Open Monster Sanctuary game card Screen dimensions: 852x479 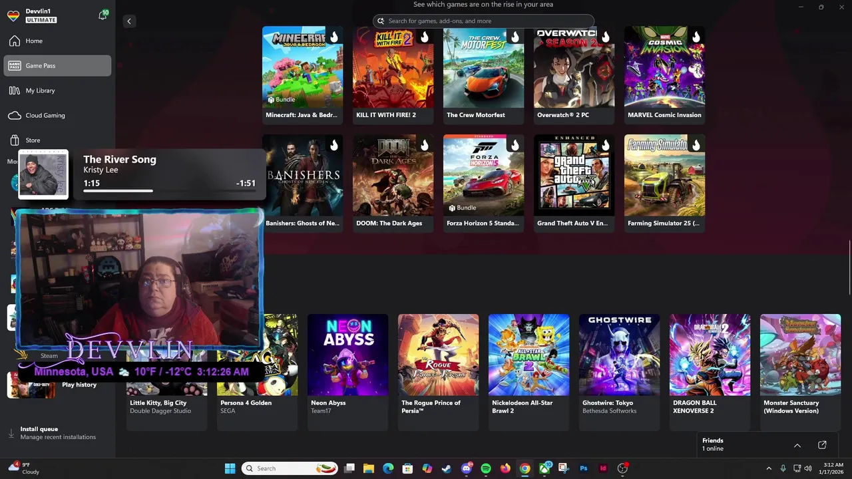click(801, 372)
